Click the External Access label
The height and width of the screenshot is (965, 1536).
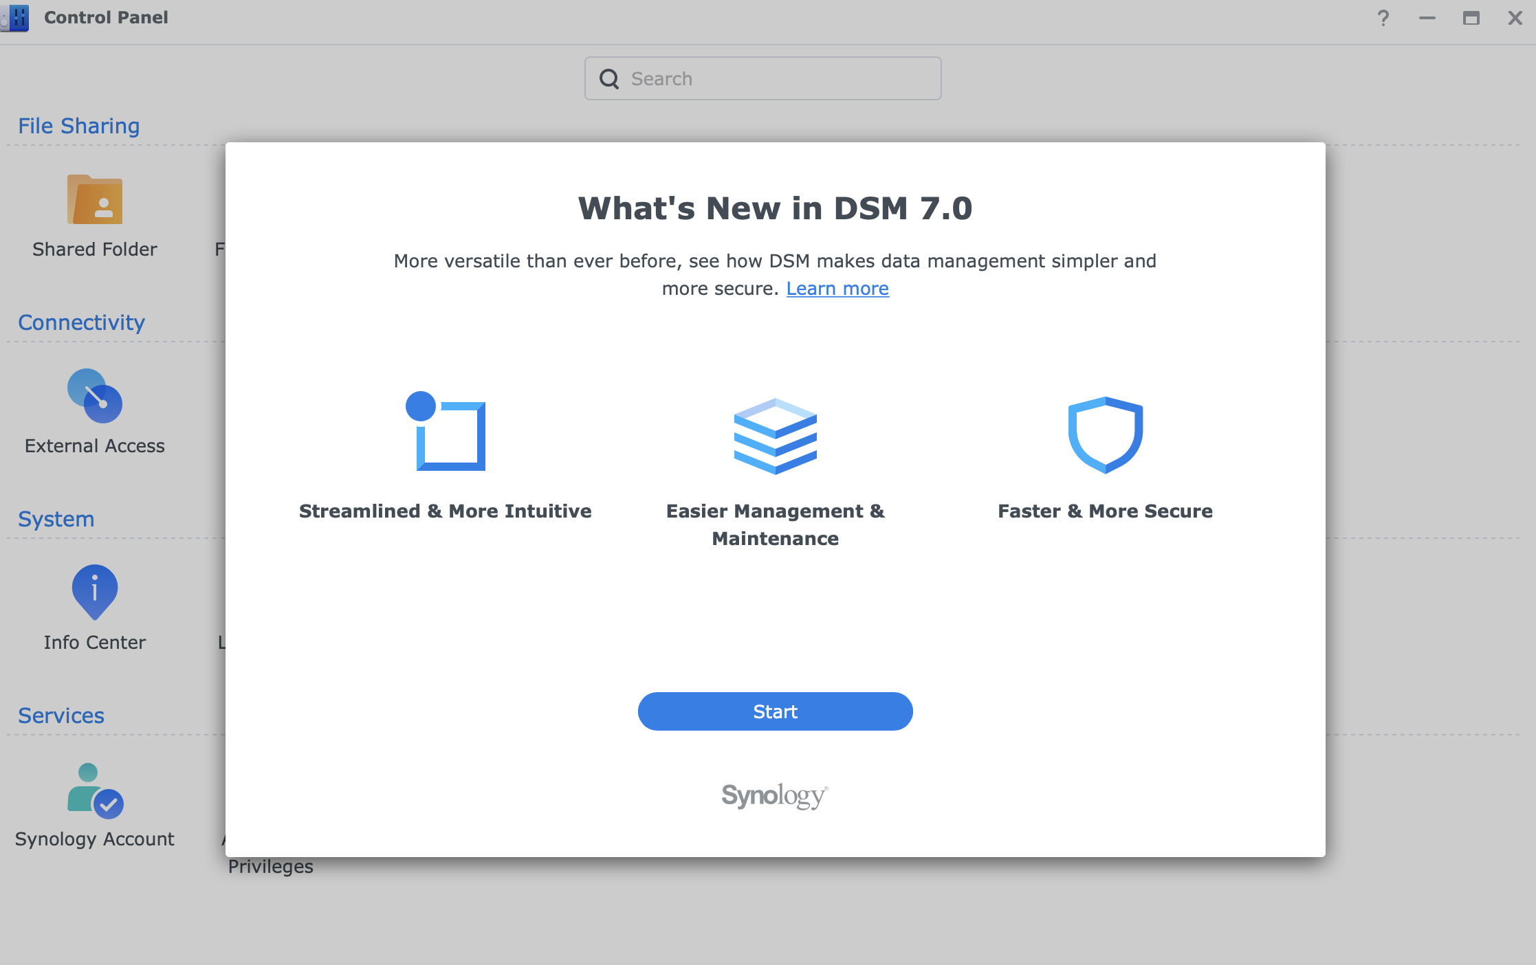pos(95,445)
